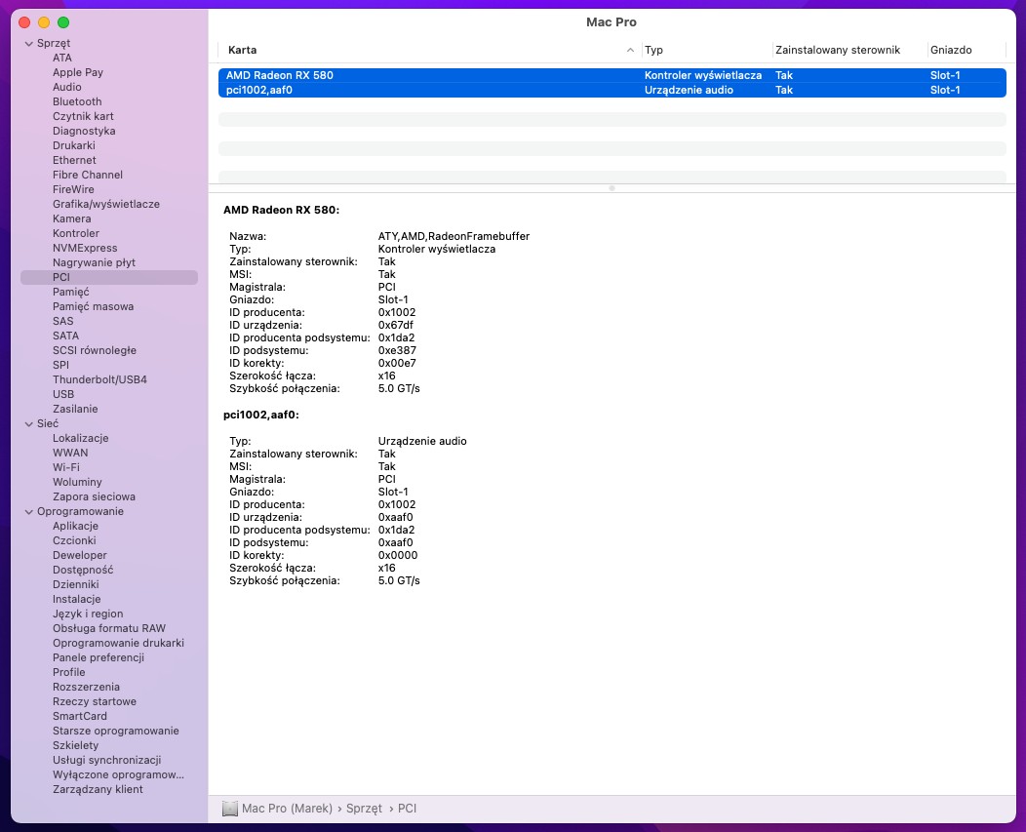1026x832 pixels.
Task: Open Kontroler in the sidebar
Action: click(x=76, y=234)
